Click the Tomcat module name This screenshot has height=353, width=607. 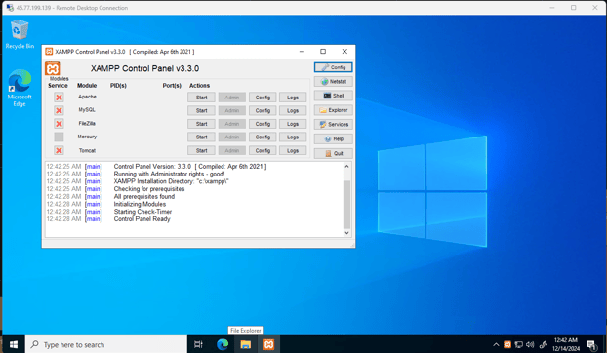click(x=87, y=150)
